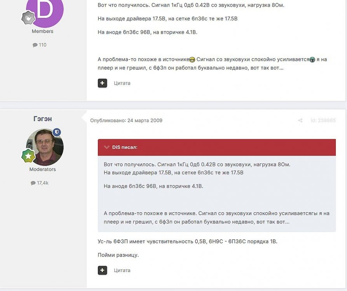The width and height of the screenshot is (347, 291).
Task: Click the share icon on Гэгэн's post
Action: coord(300,120)
